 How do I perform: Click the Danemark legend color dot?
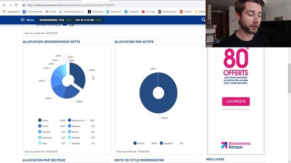pos(40,138)
